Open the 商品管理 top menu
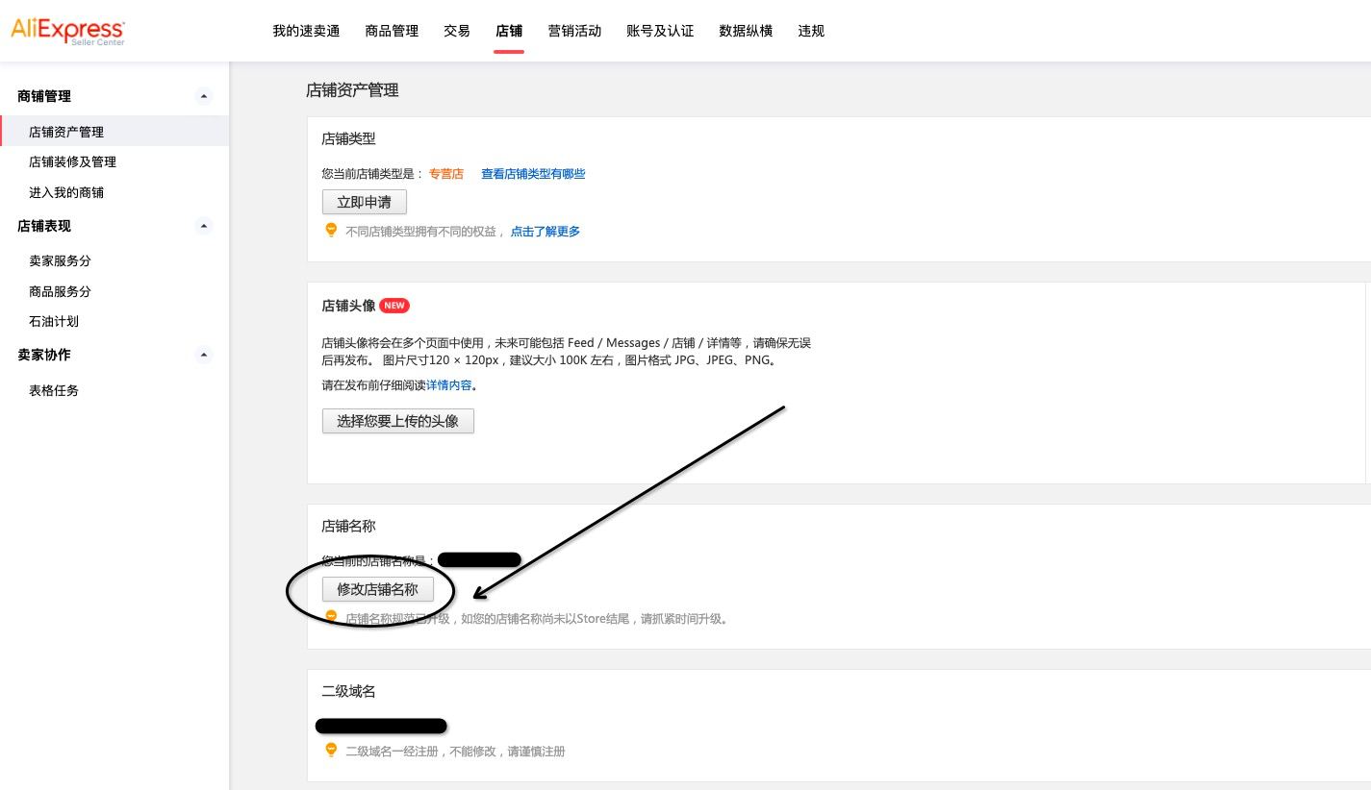The width and height of the screenshot is (1371, 790). click(x=392, y=31)
